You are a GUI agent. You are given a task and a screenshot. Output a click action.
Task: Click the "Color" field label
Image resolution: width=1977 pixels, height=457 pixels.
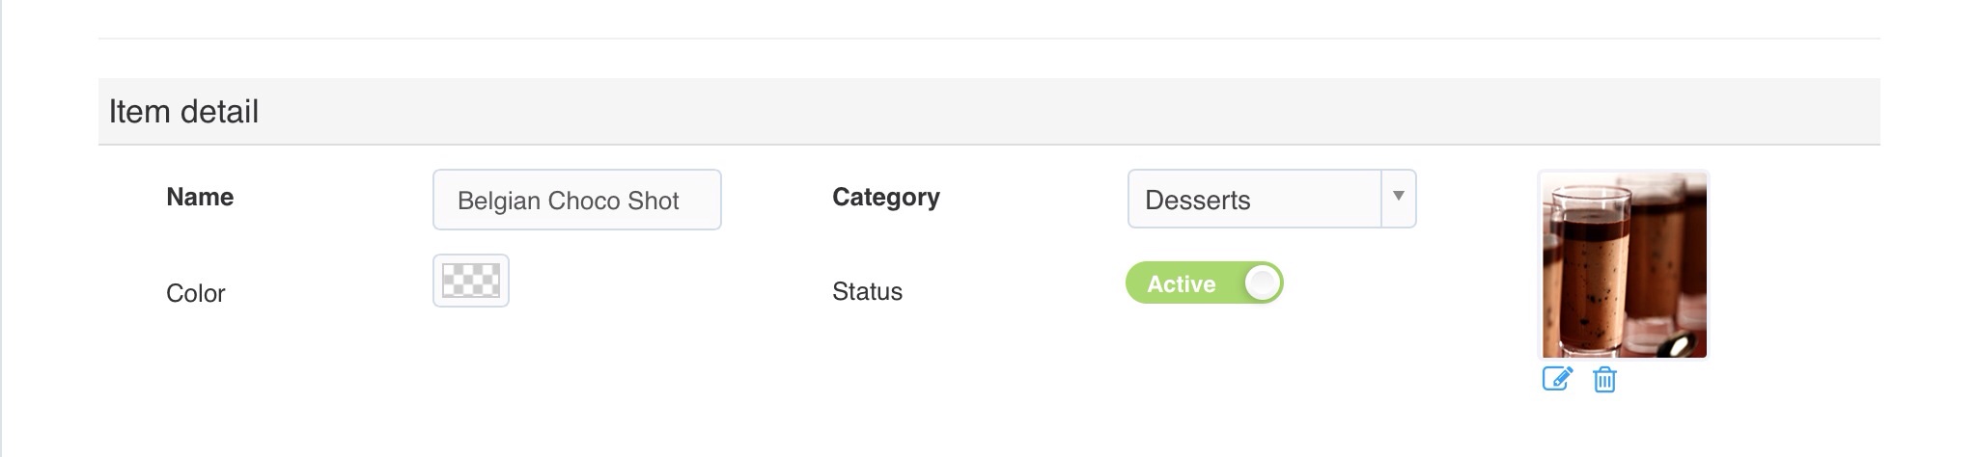click(195, 293)
